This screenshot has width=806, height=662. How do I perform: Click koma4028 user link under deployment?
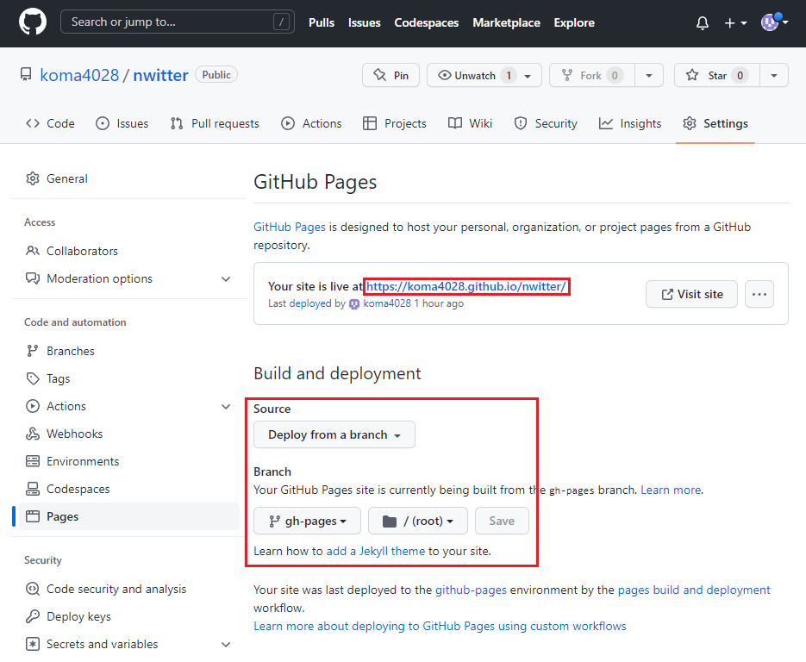387,303
